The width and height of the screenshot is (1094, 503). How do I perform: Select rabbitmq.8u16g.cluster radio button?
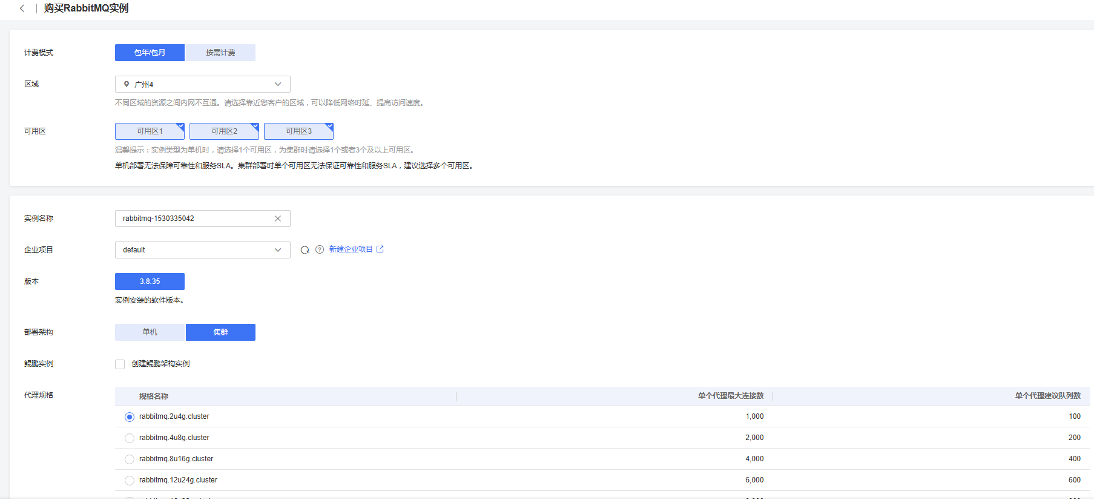tap(130, 459)
